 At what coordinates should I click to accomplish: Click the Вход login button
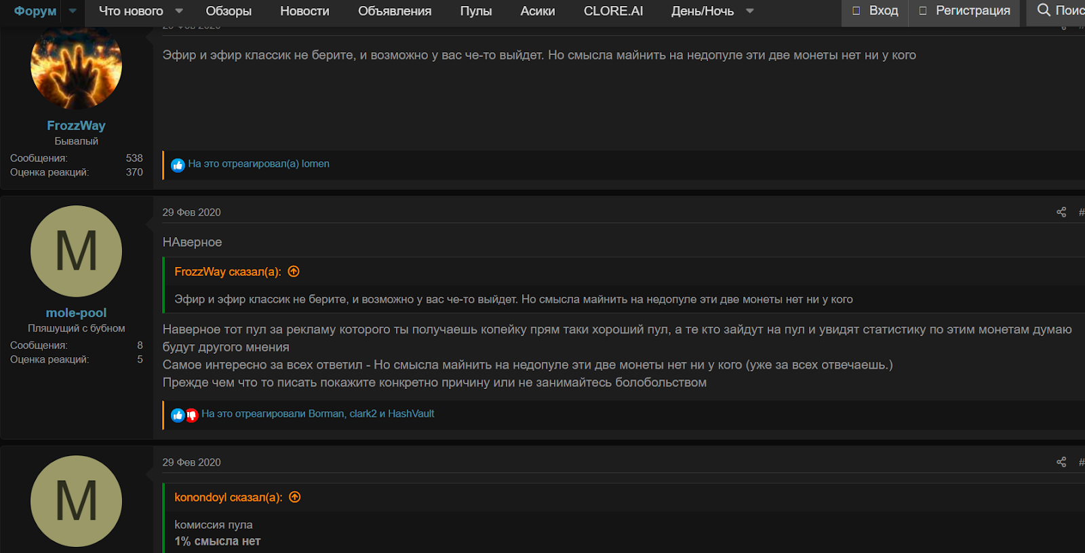875,11
